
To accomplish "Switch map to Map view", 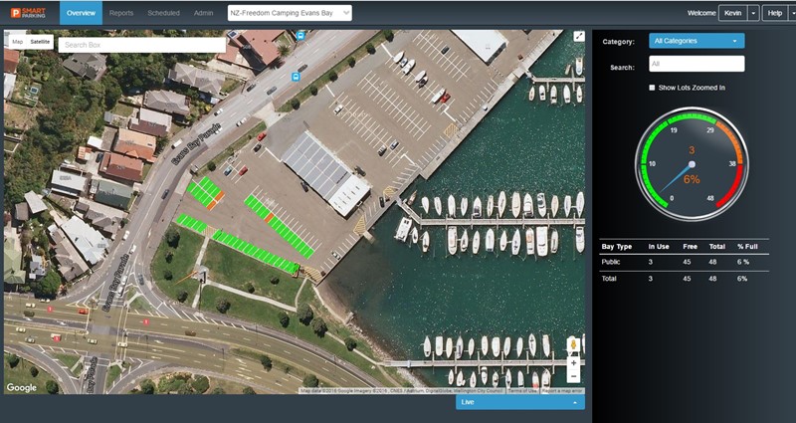I will (17, 42).
